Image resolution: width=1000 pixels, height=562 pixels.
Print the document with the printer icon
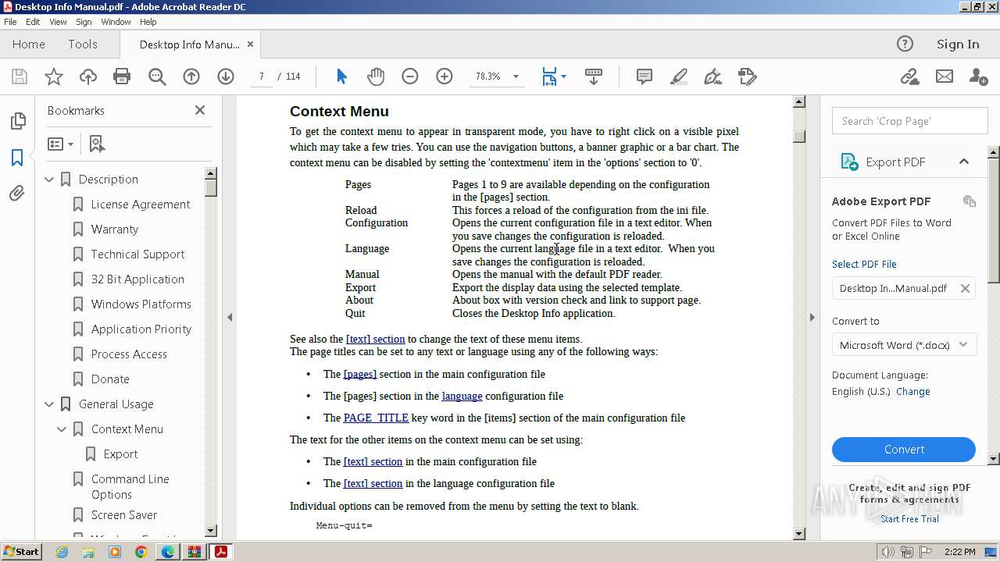click(122, 76)
